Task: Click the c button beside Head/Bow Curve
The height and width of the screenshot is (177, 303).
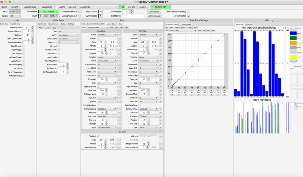Action: click(119, 61)
